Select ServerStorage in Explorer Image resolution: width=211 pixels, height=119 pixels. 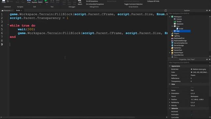coord(179,46)
